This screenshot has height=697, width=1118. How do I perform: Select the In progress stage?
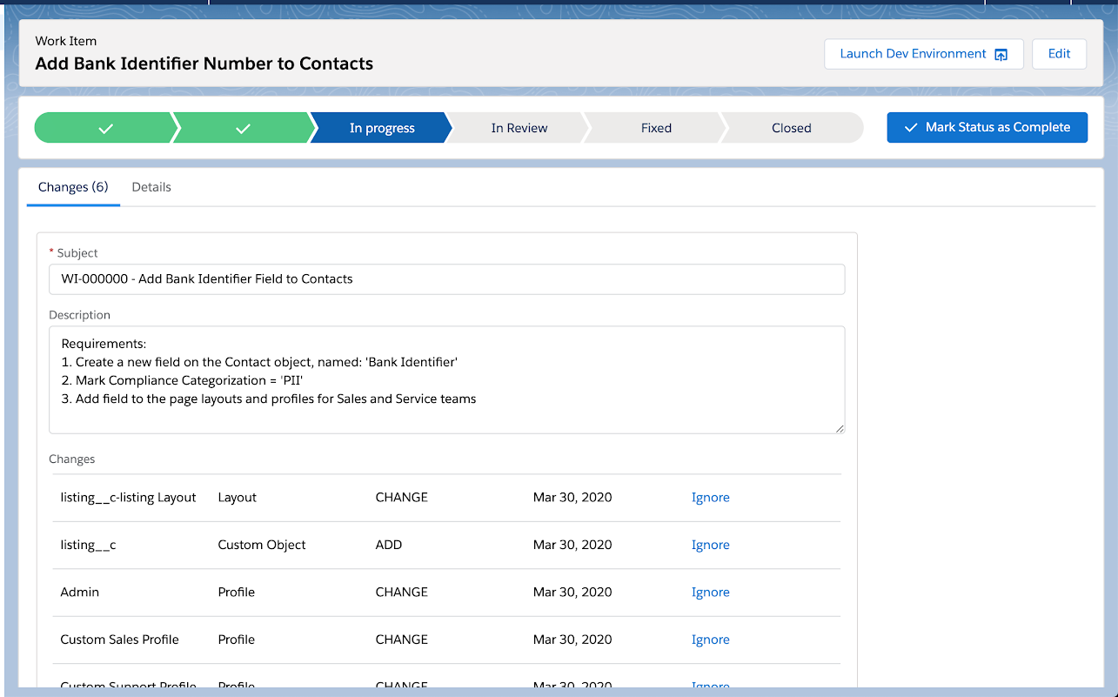point(381,128)
